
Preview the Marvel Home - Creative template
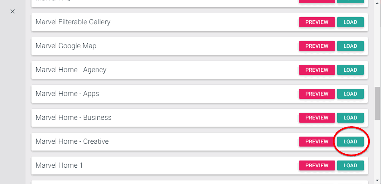(x=317, y=142)
